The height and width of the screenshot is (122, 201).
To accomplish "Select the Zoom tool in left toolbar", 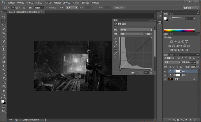I will point(4,95).
